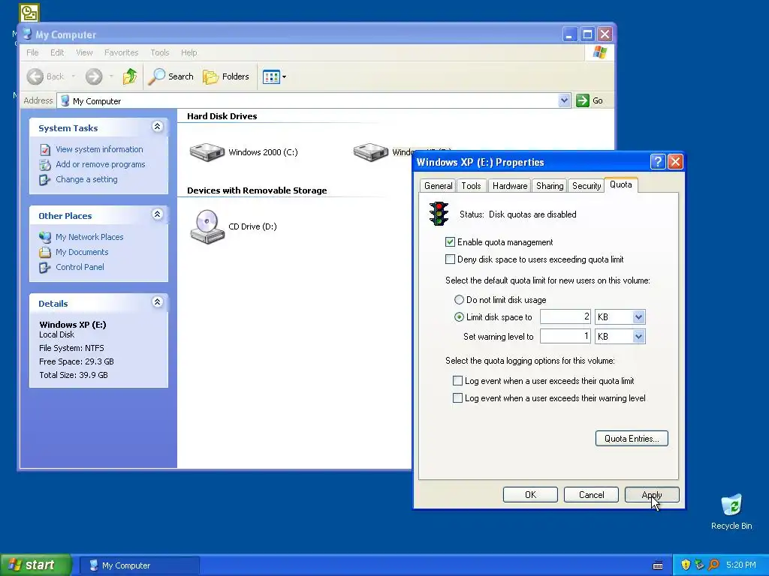Click the security shield tray icon

click(x=686, y=565)
